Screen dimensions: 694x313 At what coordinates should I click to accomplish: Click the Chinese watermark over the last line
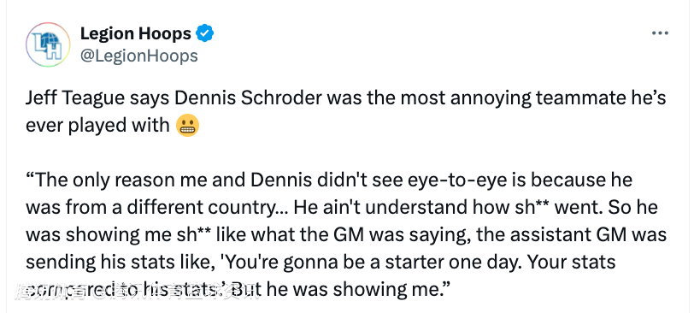pyautogui.click(x=138, y=292)
